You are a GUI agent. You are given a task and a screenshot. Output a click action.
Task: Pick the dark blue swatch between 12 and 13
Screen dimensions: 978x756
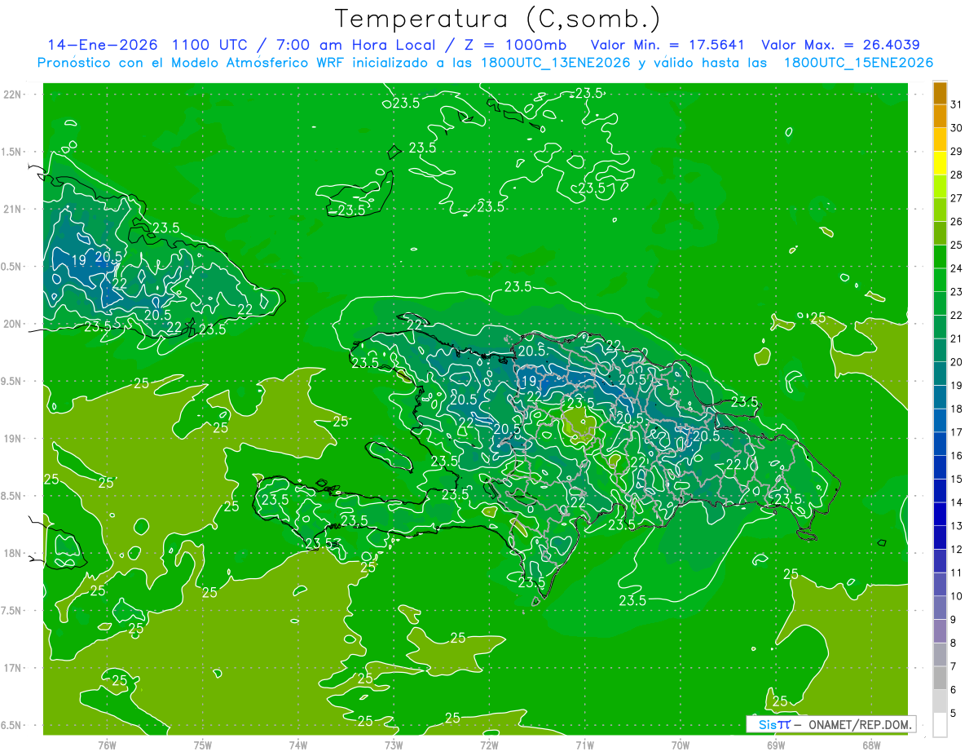[940, 537]
